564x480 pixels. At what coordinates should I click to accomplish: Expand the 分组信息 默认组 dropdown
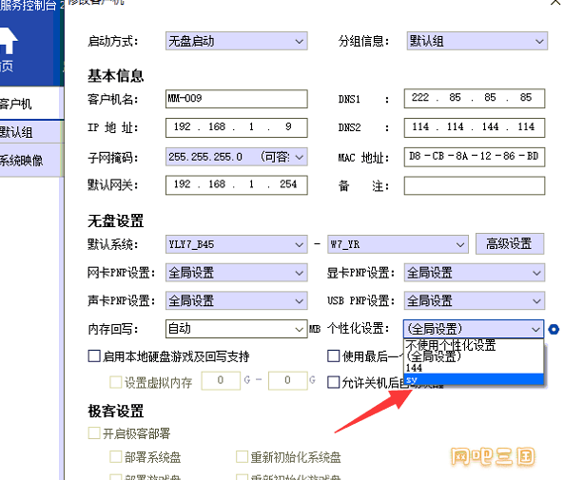point(476,41)
